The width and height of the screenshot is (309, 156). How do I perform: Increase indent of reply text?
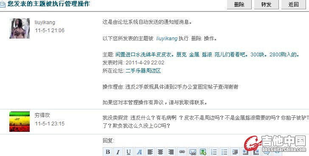[x=235, y=152]
